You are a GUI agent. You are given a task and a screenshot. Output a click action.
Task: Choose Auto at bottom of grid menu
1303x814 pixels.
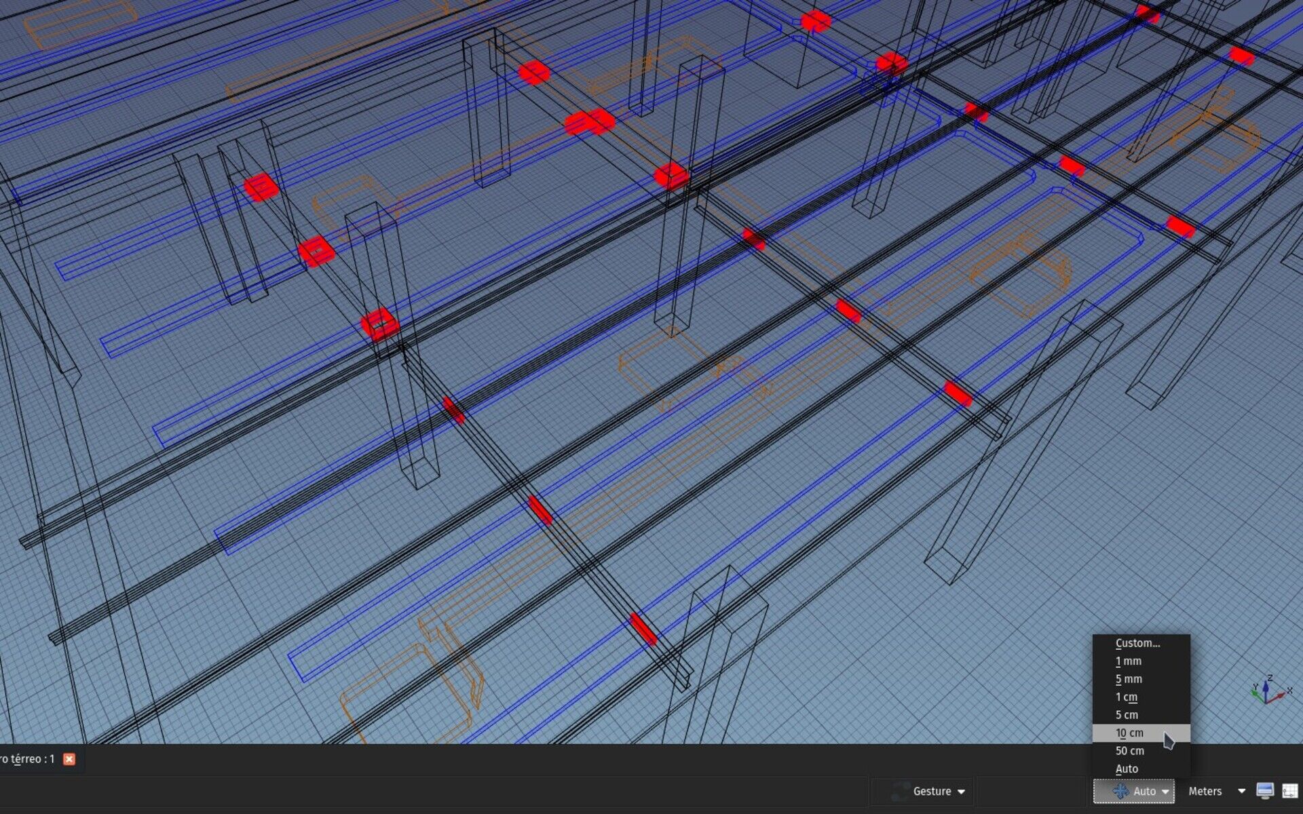(x=1127, y=769)
